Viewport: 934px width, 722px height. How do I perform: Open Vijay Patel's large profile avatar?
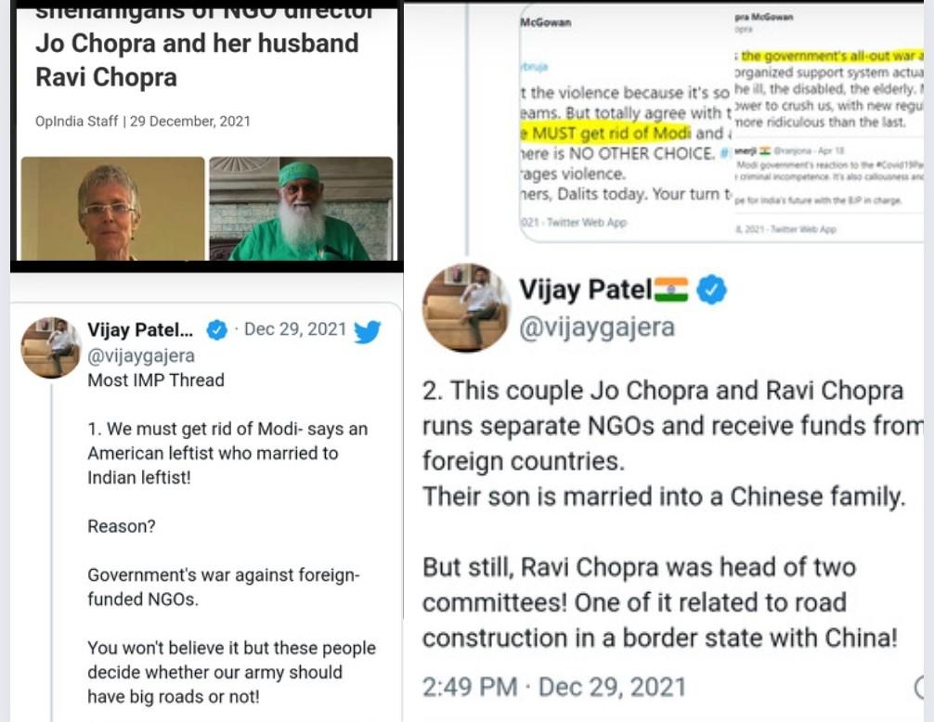466,308
